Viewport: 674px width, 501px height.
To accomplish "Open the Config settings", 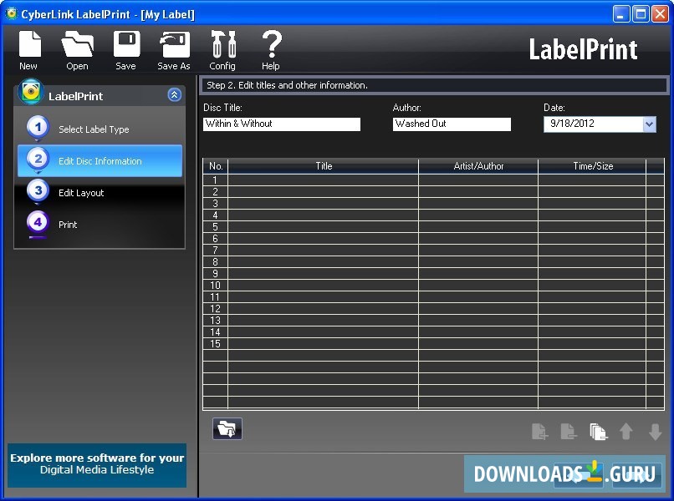I will (x=222, y=48).
